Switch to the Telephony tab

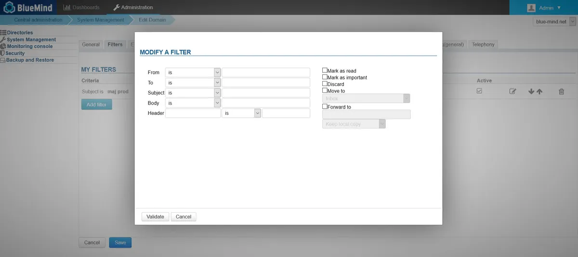[483, 44]
